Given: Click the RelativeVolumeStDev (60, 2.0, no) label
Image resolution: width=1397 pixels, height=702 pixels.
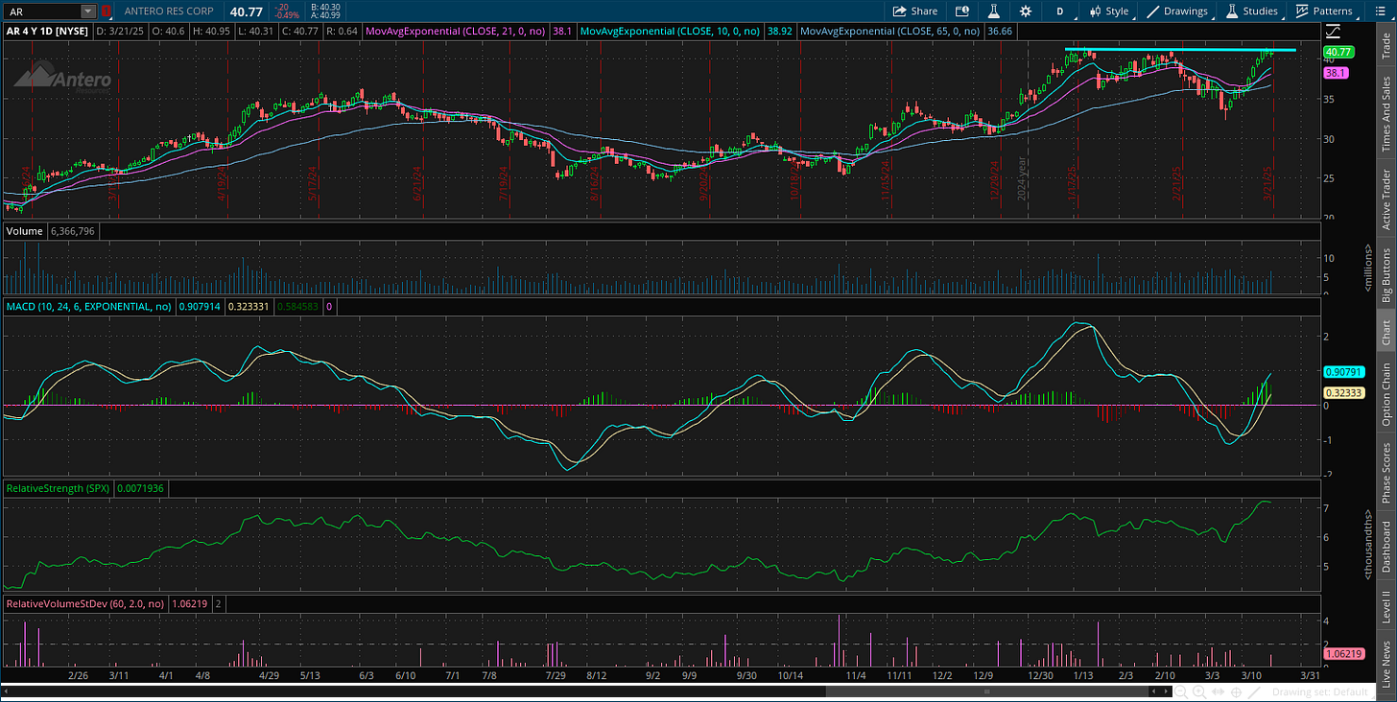Looking at the screenshot, I should point(83,604).
